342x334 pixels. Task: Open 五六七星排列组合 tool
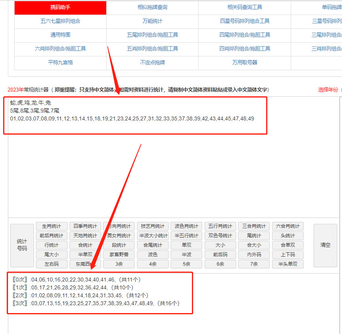pos(60,21)
